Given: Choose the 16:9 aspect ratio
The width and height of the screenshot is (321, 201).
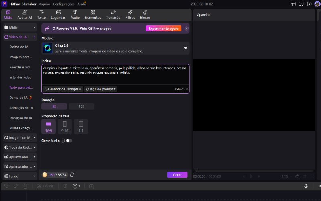Looking at the screenshot, I should [49, 127].
